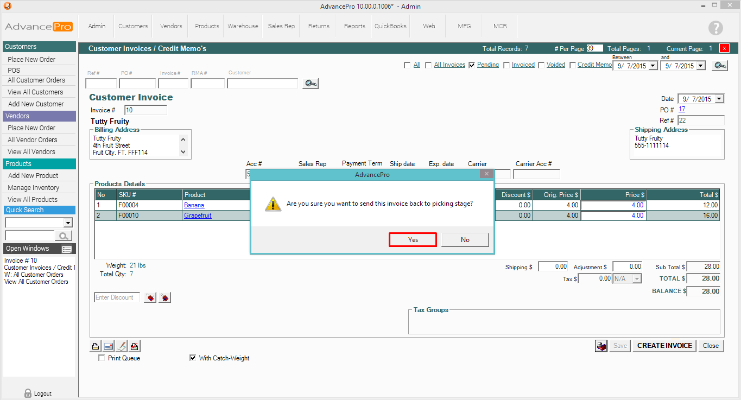Tick the Voided filter checkbox

pos(541,65)
